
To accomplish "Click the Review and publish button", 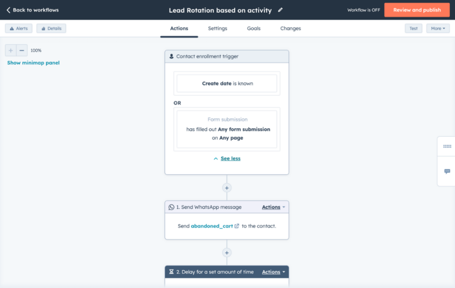I will [417, 10].
